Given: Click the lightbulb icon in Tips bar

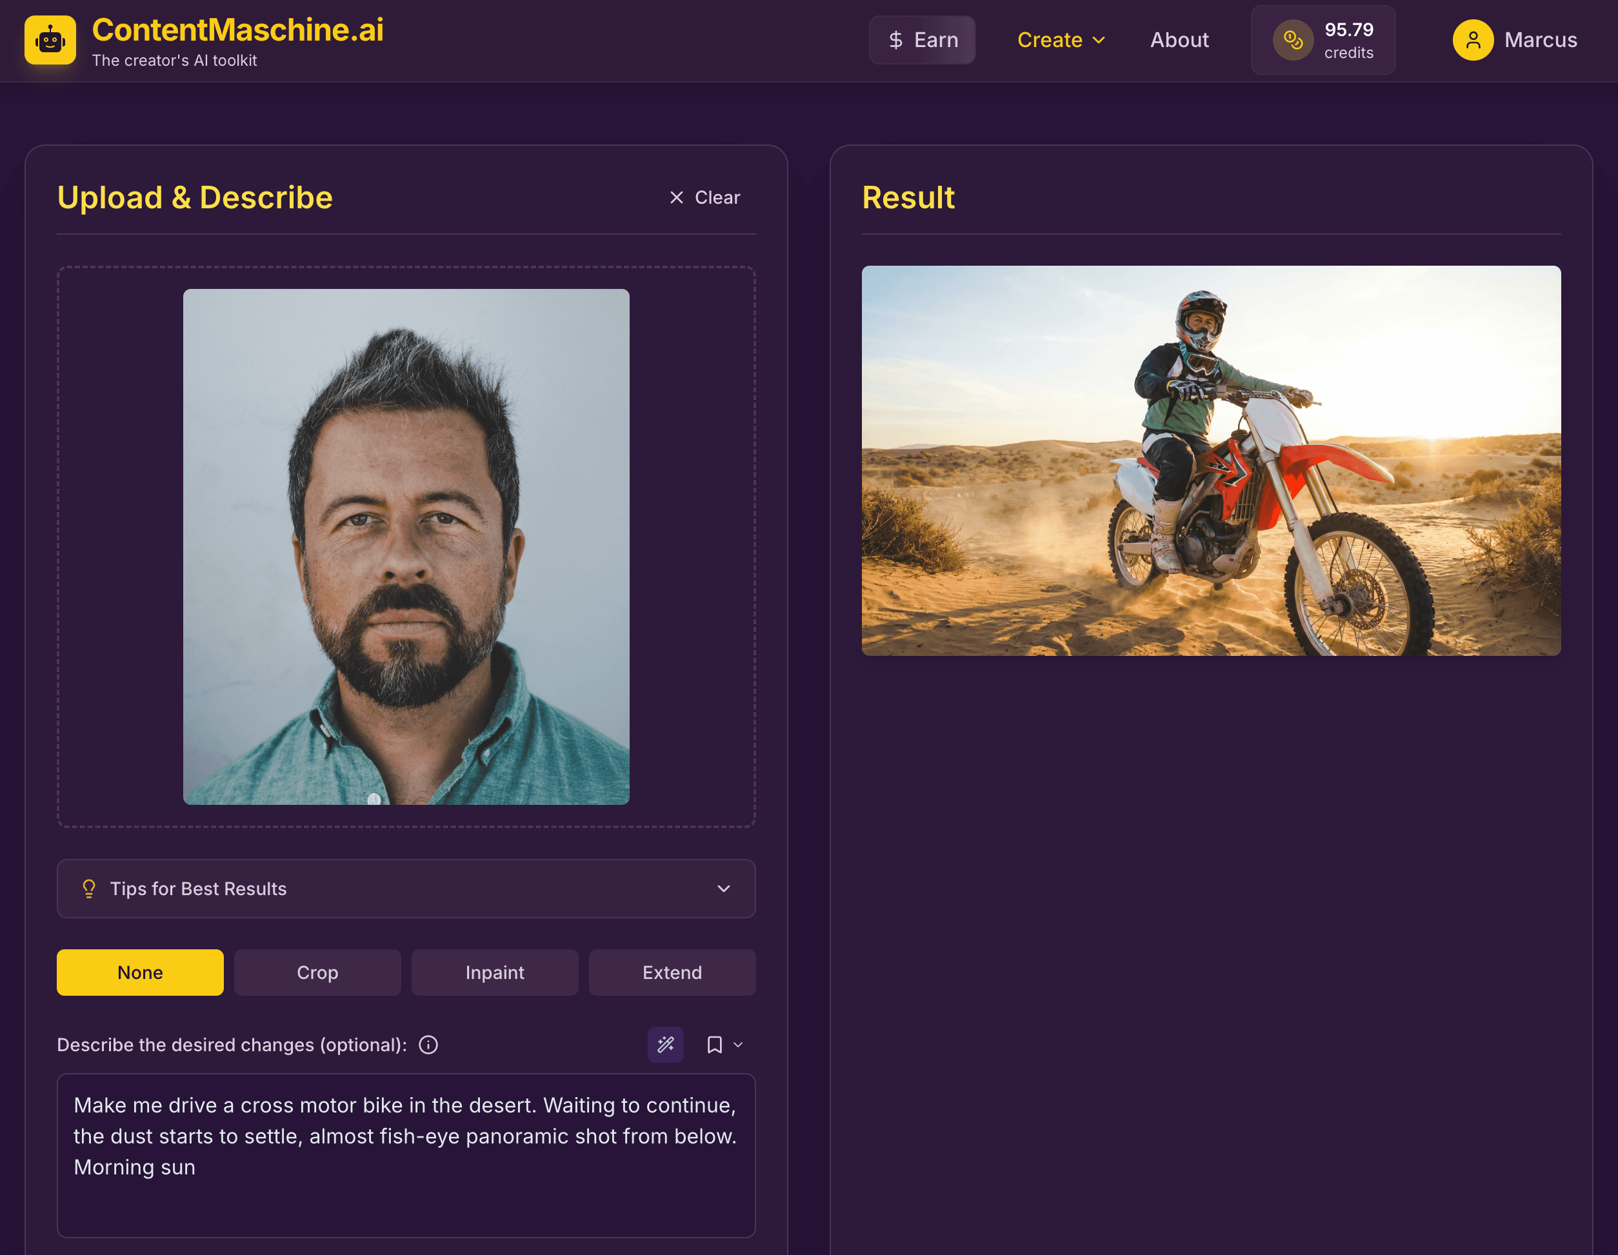Looking at the screenshot, I should [89, 889].
